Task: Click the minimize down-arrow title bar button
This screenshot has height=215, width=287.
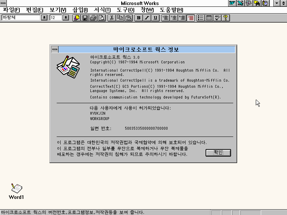Action: coord(277,3)
